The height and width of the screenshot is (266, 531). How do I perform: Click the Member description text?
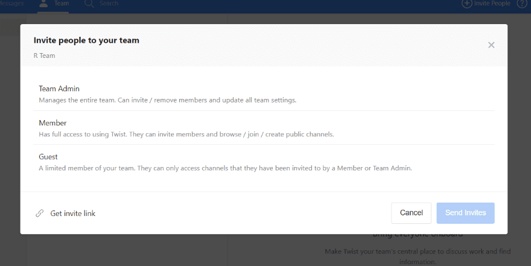[186, 134]
